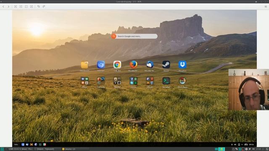Screen dimensions: 269x151
Task: Click the orange X panel launcher icon
Action: 32,144
